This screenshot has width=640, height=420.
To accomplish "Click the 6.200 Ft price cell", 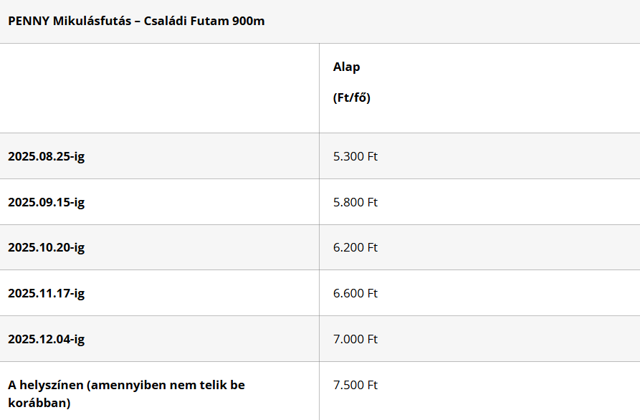I will [x=355, y=247].
